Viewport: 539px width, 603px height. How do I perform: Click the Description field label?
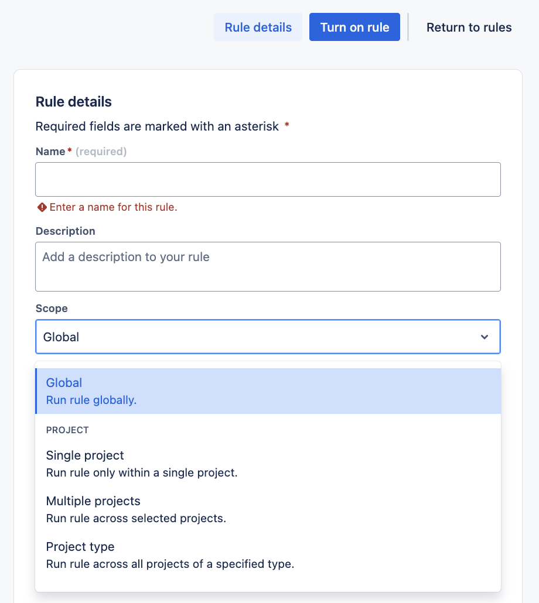pos(65,231)
